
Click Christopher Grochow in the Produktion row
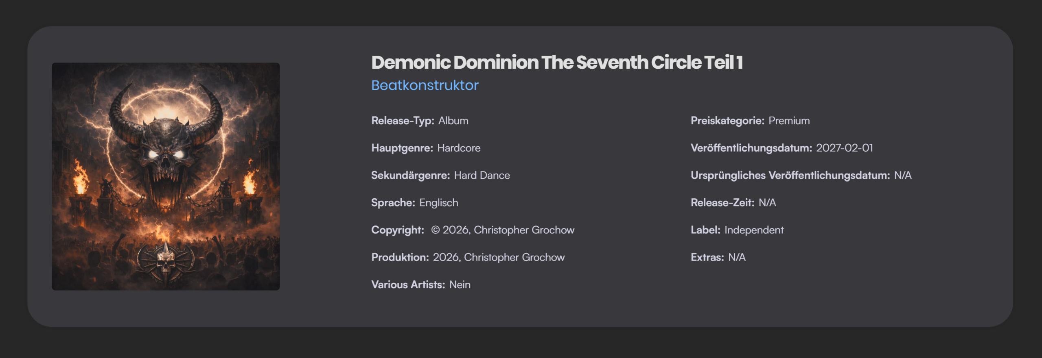pyautogui.click(x=514, y=257)
